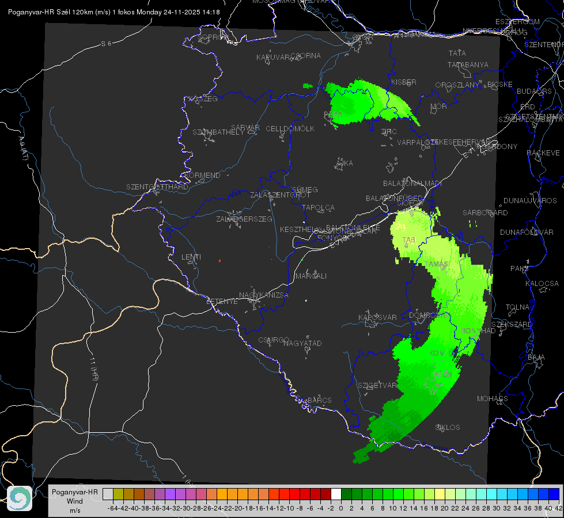Click the BALATONALMÁDI label
Viewport: 564px width, 518px height.
click(412, 184)
